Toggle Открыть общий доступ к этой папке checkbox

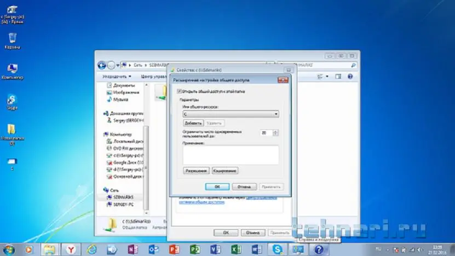[x=179, y=91]
